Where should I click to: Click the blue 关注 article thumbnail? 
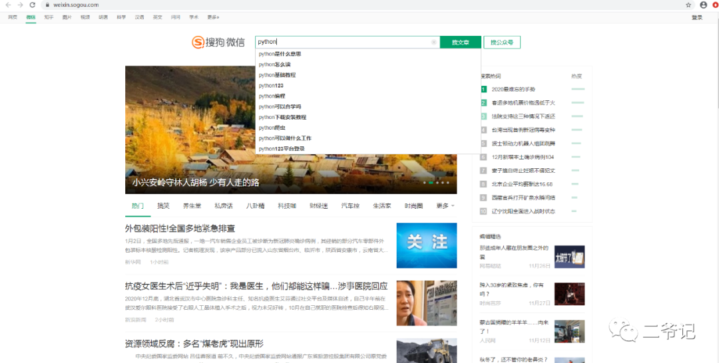(427, 245)
